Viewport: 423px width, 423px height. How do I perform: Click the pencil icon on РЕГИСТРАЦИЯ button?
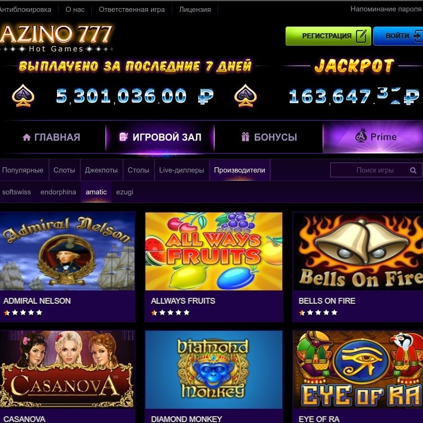pyautogui.click(x=361, y=36)
